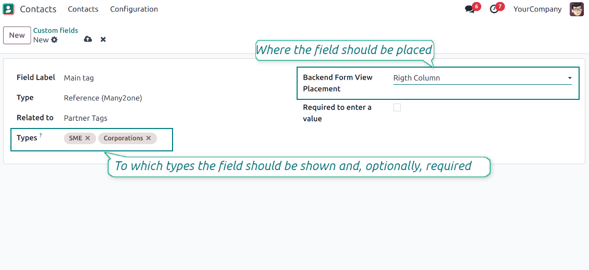Image resolution: width=589 pixels, height=270 pixels.
Task: Expand the Backend Form View Placement dropdown
Action: coord(569,78)
